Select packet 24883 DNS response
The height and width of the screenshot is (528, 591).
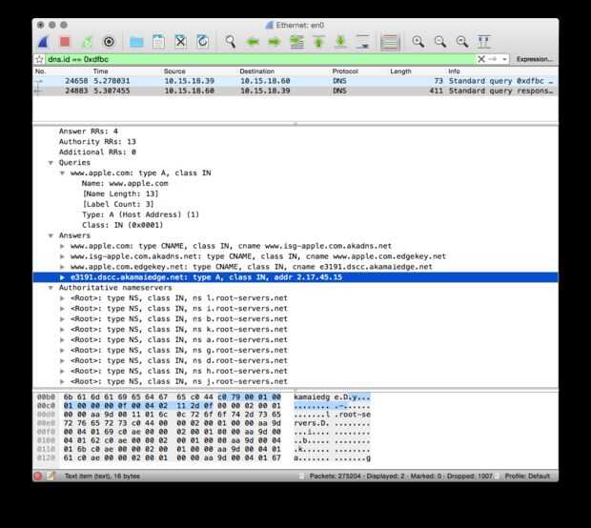pyautogui.click(x=295, y=91)
